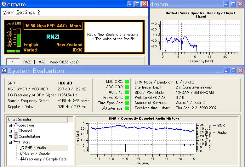
Task: Click the RNZI station name label
Action: tap(53, 37)
